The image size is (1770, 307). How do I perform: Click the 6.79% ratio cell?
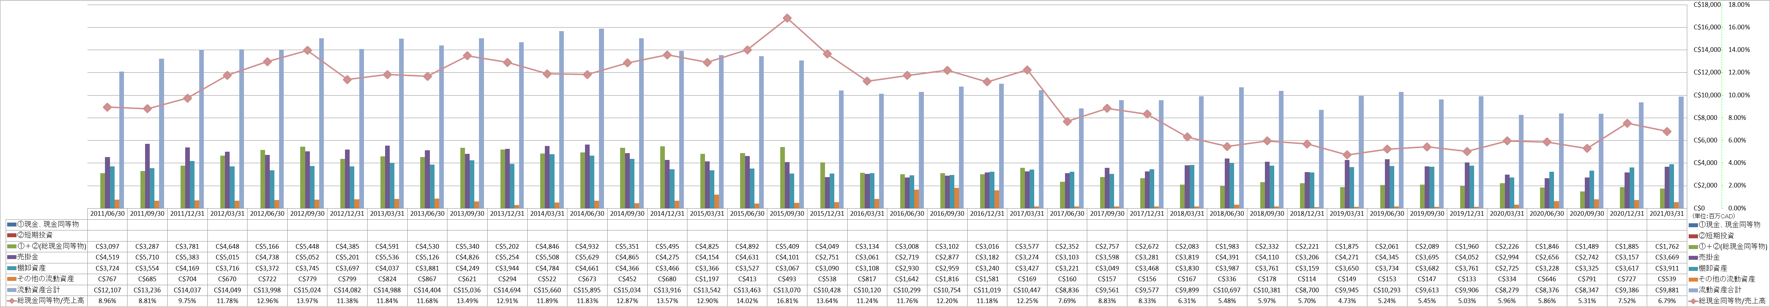(x=1667, y=302)
